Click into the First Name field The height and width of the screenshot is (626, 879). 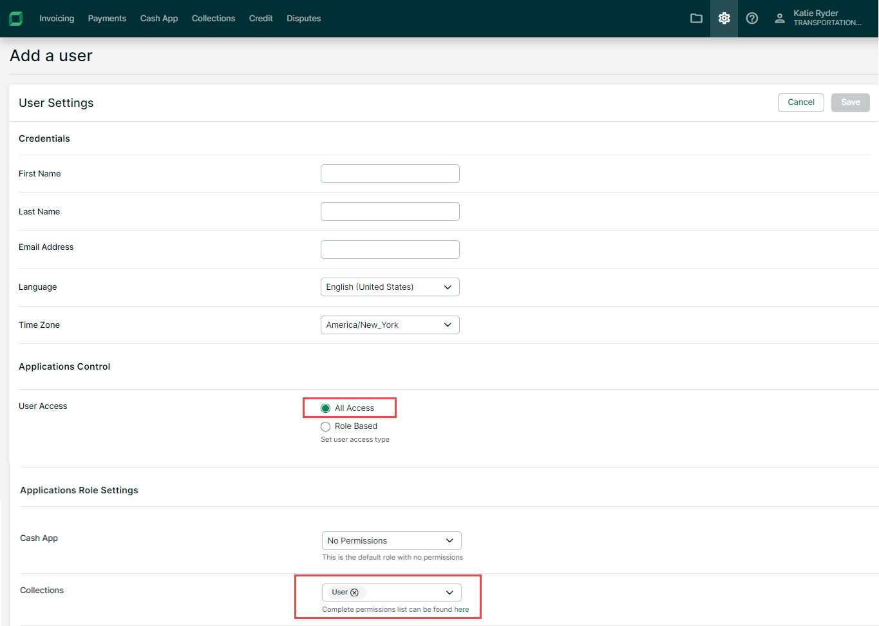(x=390, y=174)
